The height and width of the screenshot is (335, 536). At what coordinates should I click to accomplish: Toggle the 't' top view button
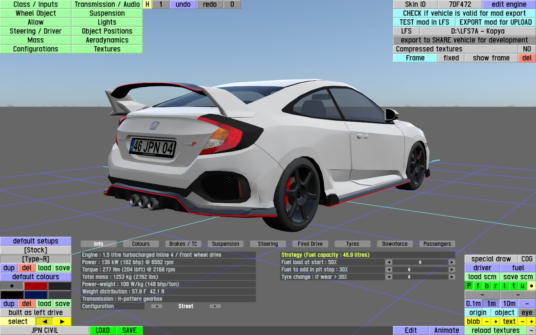(x=514, y=286)
